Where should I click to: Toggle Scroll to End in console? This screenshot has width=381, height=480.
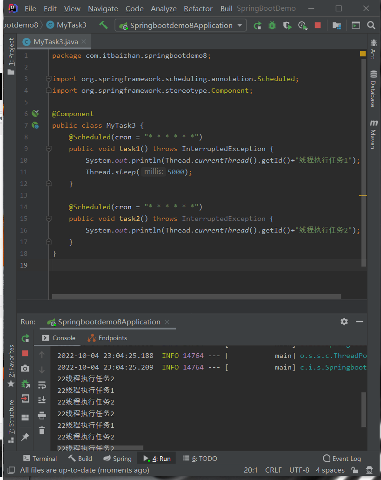tap(42, 400)
